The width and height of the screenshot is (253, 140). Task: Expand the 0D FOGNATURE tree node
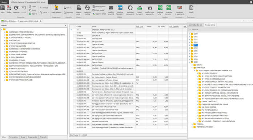(x=4, y=40)
